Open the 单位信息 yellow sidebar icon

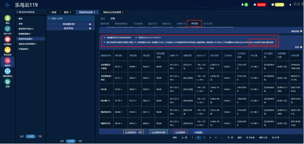(7, 50)
